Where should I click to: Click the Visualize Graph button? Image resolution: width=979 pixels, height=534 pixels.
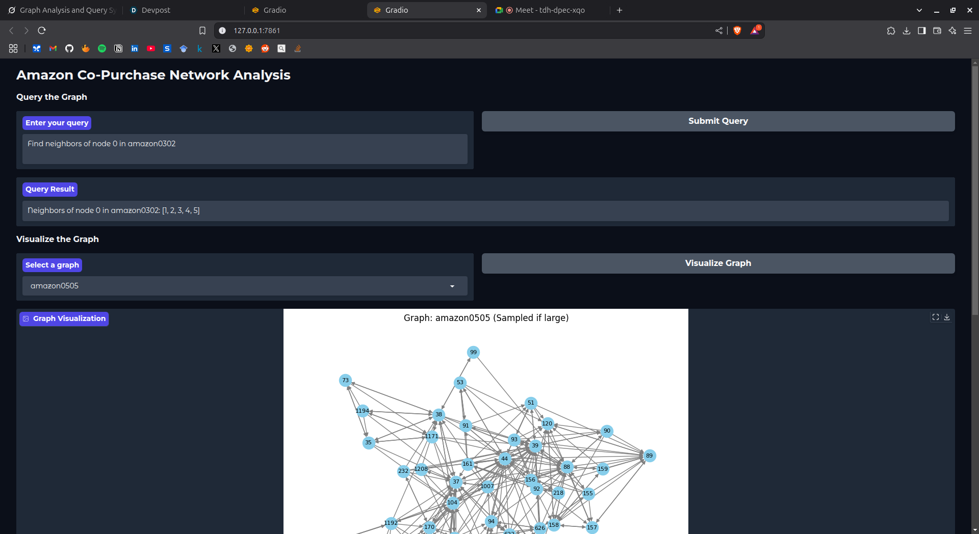[718, 263]
